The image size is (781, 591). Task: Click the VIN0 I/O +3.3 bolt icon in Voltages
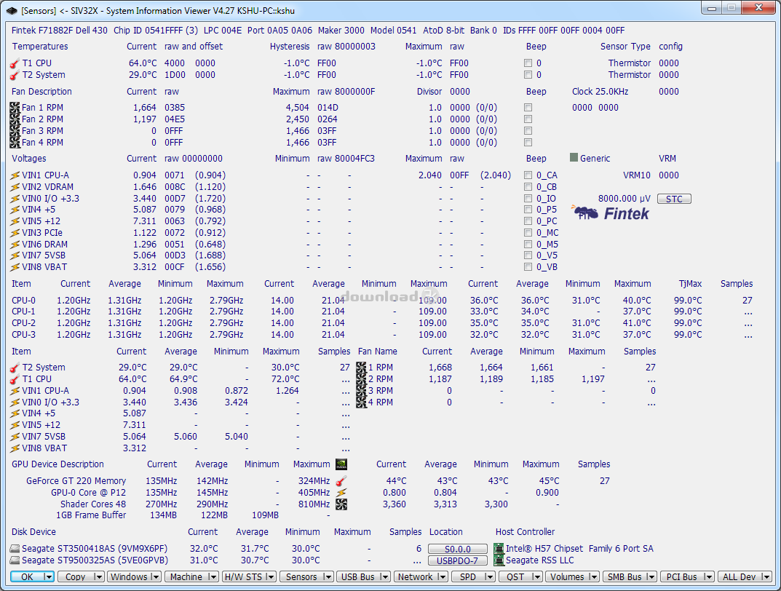(15, 199)
